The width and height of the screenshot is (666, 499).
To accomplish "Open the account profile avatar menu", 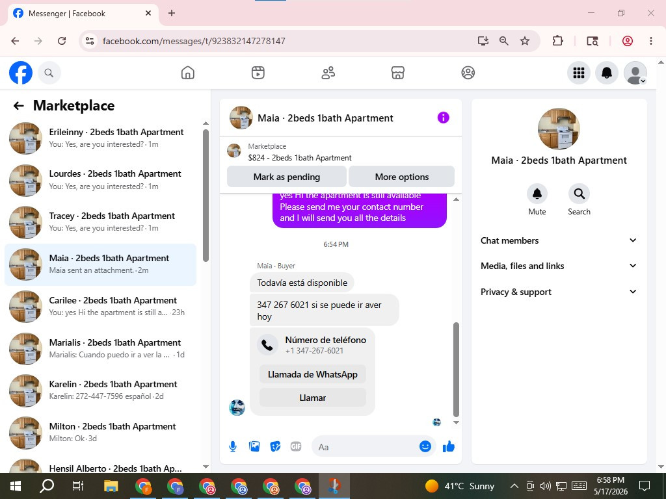I will pos(635,73).
